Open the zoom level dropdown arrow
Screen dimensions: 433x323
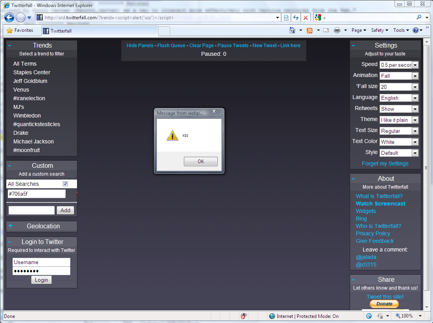coord(420,316)
